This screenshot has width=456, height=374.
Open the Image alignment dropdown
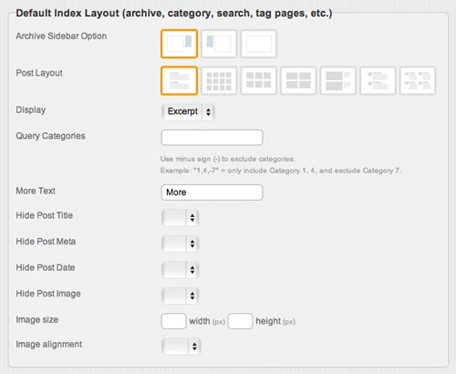tap(181, 347)
